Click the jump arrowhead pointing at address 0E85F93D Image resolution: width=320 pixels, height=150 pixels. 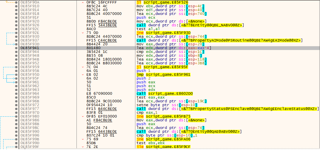point(13,44)
